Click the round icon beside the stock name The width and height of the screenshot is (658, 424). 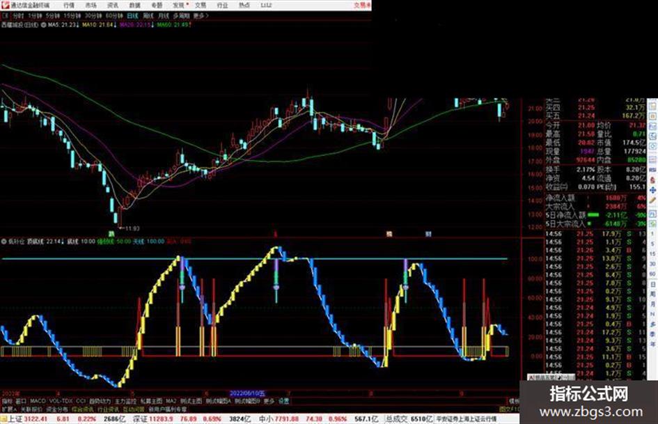42,25
